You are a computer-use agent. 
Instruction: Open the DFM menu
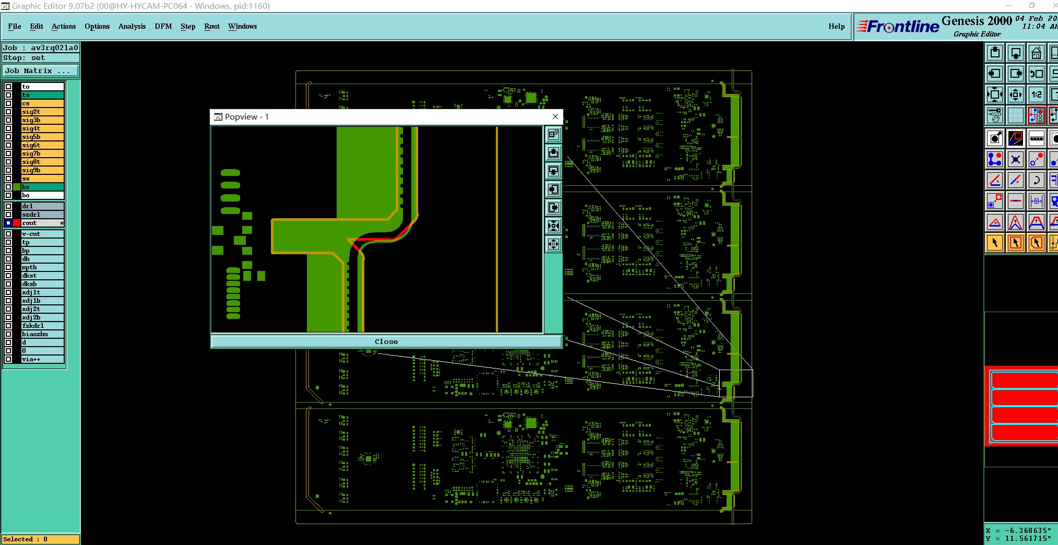pyautogui.click(x=163, y=26)
